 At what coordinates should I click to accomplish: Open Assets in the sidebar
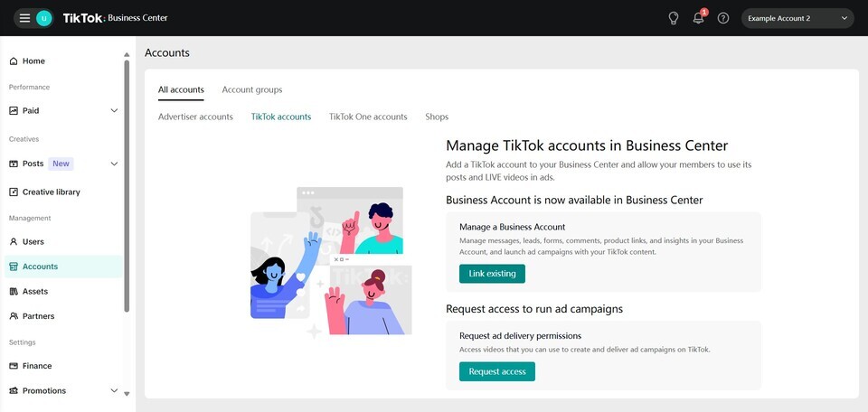[34, 292]
